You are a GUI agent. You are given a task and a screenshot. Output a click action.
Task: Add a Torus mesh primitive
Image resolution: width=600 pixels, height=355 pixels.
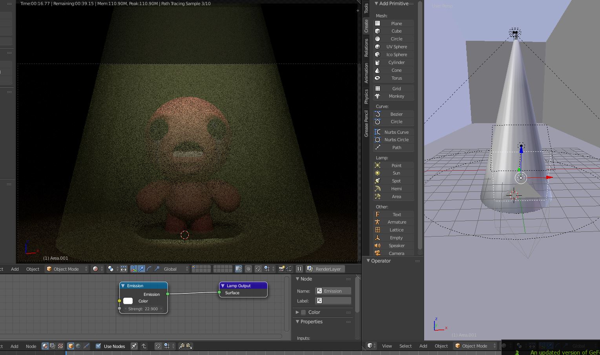[x=394, y=78]
